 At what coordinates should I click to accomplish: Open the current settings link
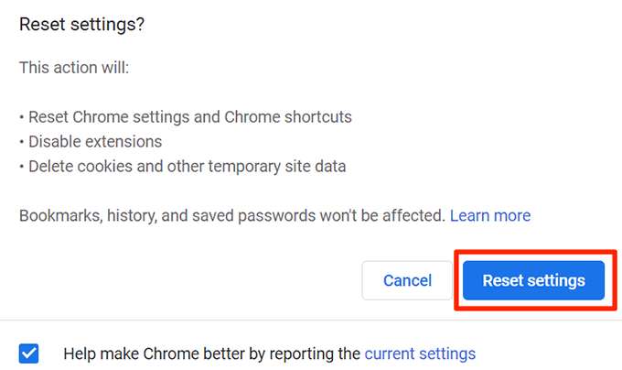tap(420, 354)
